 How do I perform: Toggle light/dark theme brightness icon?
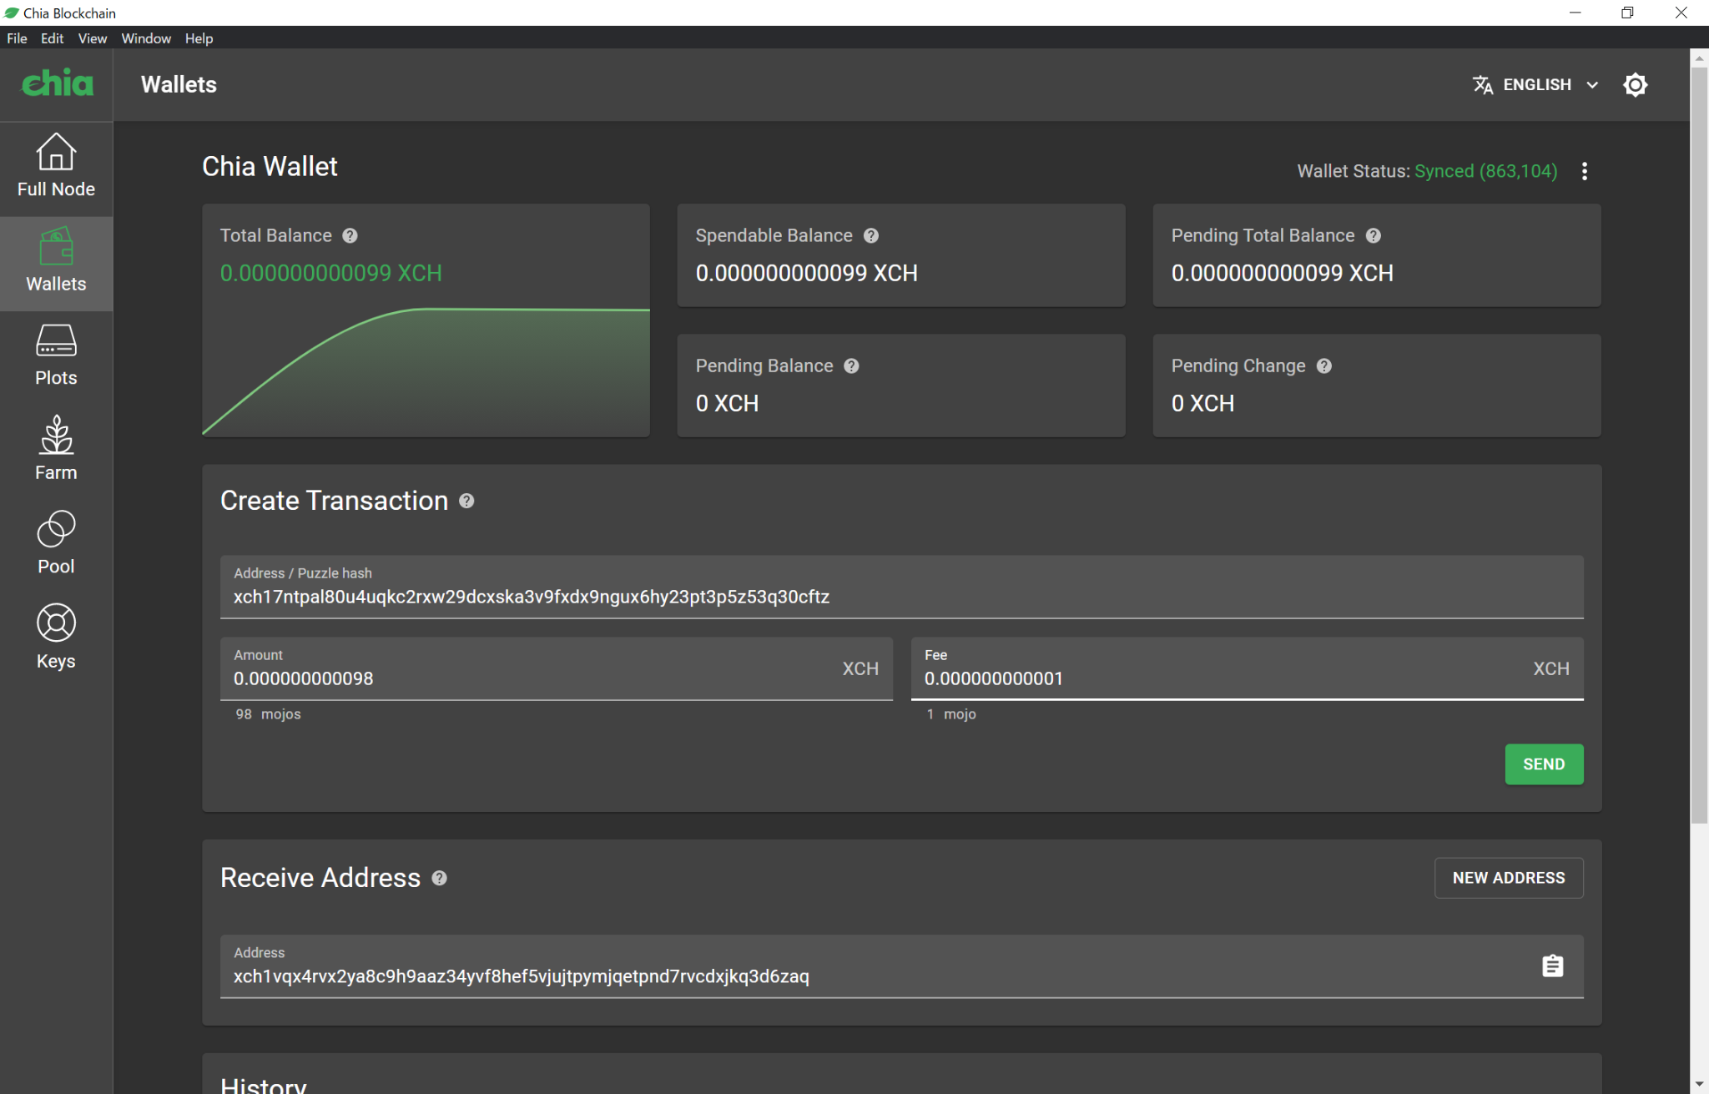tap(1635, 84)
